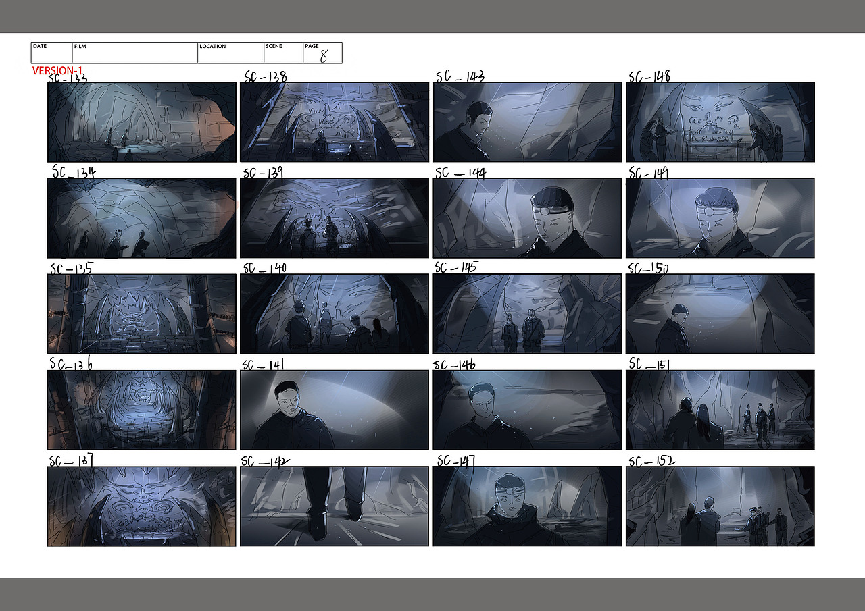
Task: Click the handwritten SC-148 label
Action: [x=649, y=76]
